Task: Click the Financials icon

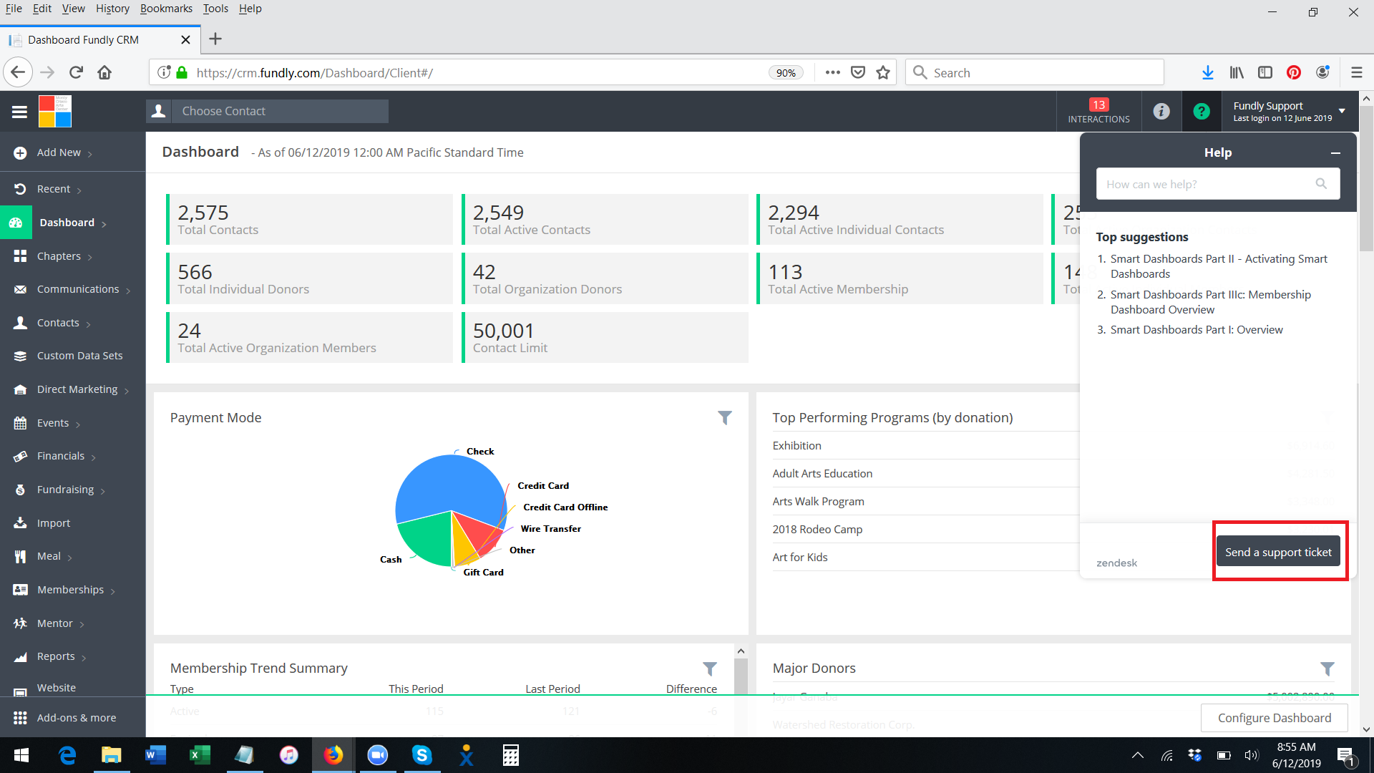Action: click(x=20, y=456)
